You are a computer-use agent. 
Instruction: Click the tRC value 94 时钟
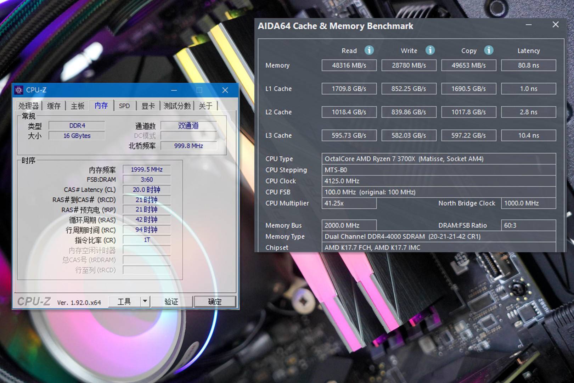click(147, 230)
